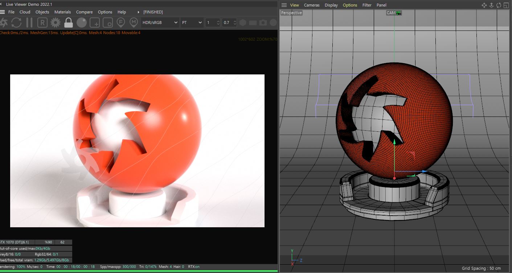Enable render region tool (plus square icon)
This screenshot has width=512, height=273.
pos(95,23)
